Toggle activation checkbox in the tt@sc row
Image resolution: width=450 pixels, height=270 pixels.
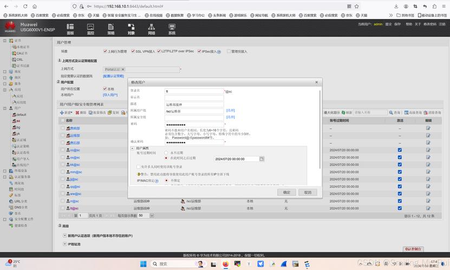pyautogui.click(x=400, y=208)
